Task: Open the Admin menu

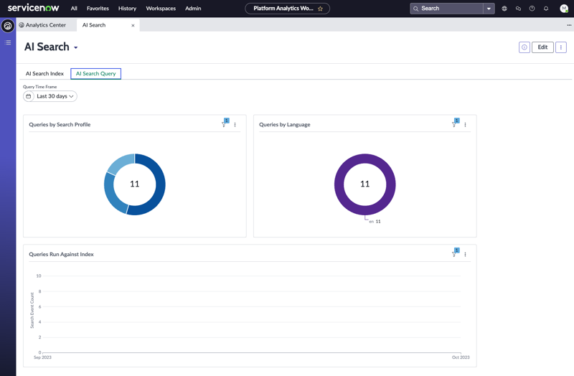Action: click(x=193, y=9)
